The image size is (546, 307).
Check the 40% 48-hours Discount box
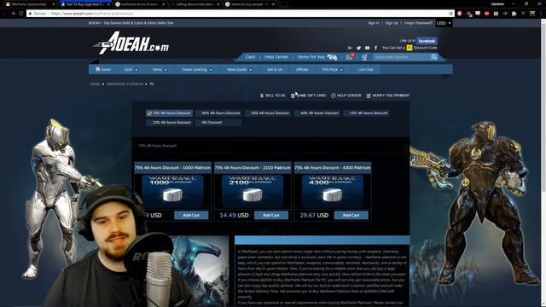297,113
